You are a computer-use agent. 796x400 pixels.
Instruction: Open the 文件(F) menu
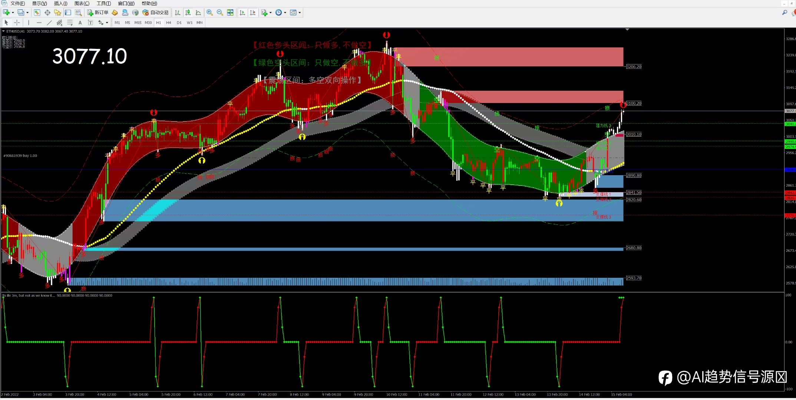18,3
